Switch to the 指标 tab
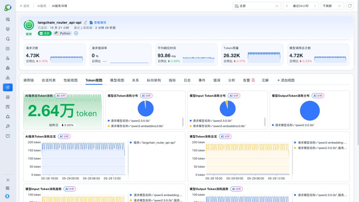Viewport: 359px width, 202px height. click(172, 80)
